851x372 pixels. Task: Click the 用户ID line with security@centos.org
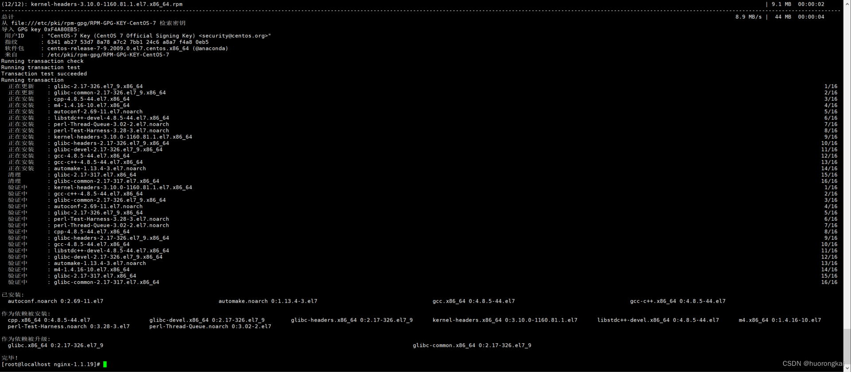[138, 36]
